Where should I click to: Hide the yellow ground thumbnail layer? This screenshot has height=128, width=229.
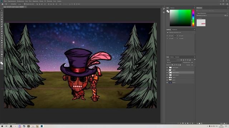(x=167, y=80)
